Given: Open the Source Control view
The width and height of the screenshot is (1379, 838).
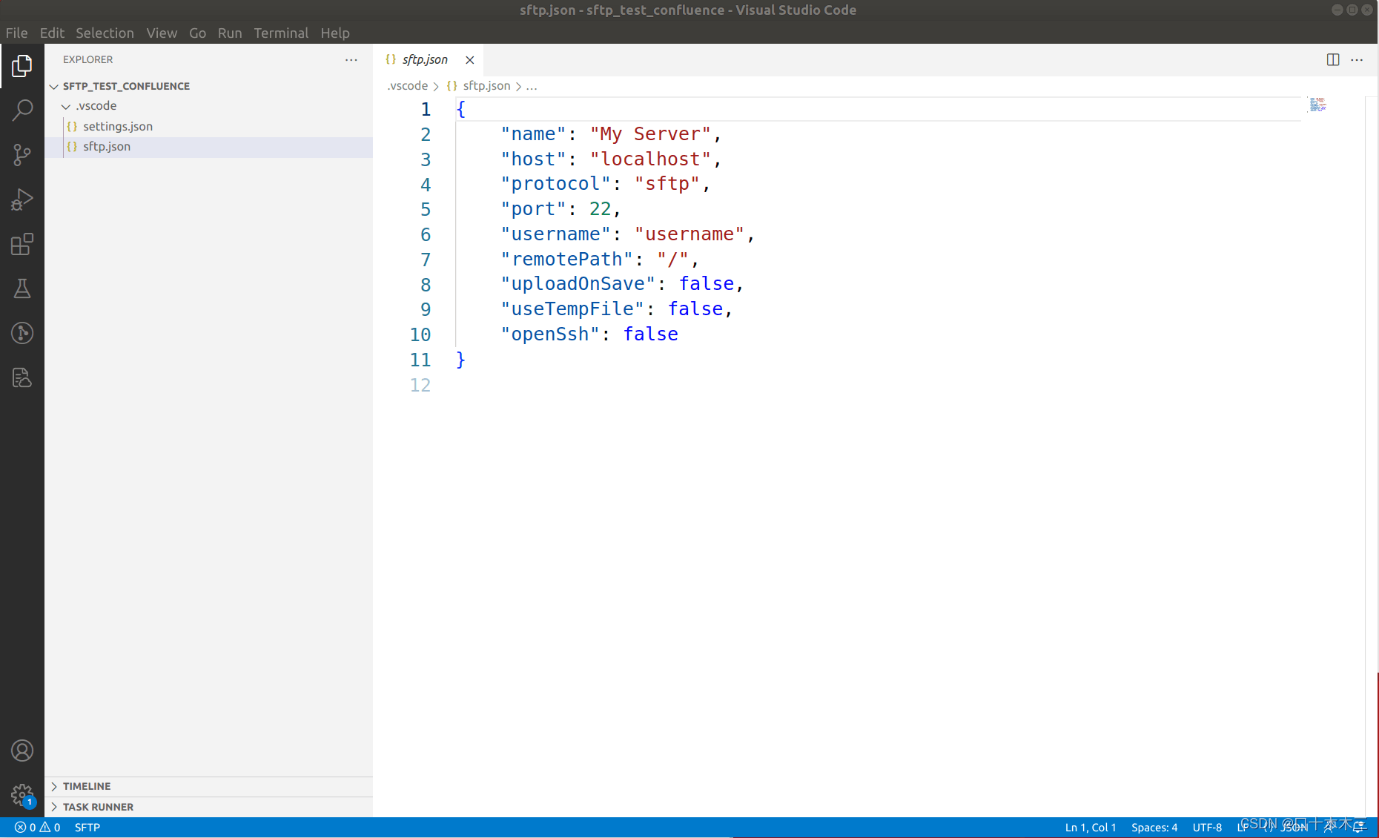Looking at the screenshot, I should coord(22,155).
